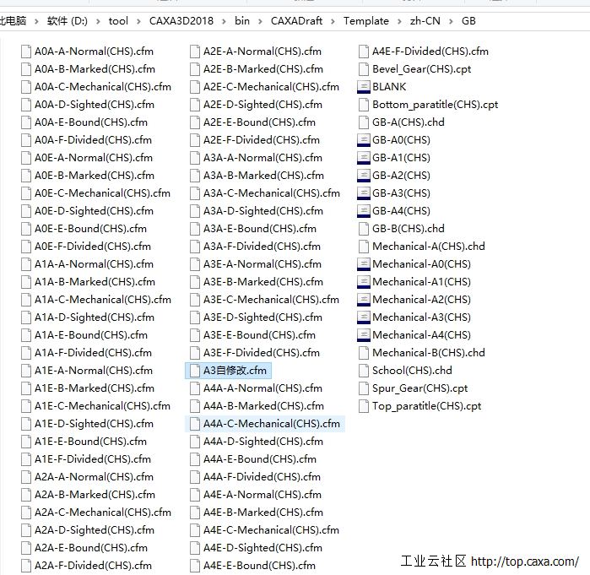
Task: Go to CAXADraft folder in breadcrumb
Action: [296, 21]
